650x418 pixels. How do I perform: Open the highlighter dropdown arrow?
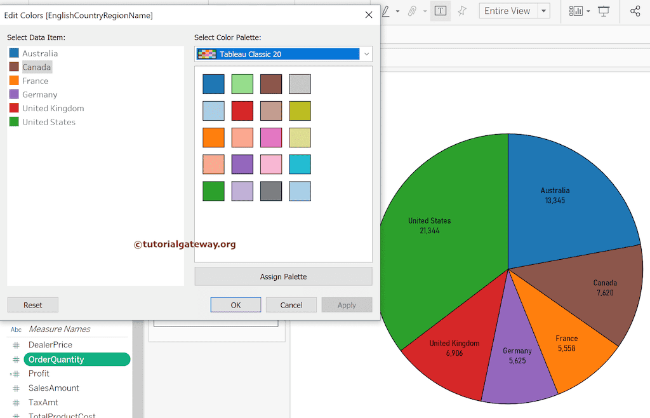click(397, 11)
